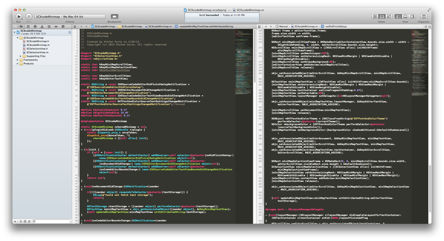Viewport: 444px width, 241px height.
Task: Switch to the Assistant editor
Action: [382, 16]
